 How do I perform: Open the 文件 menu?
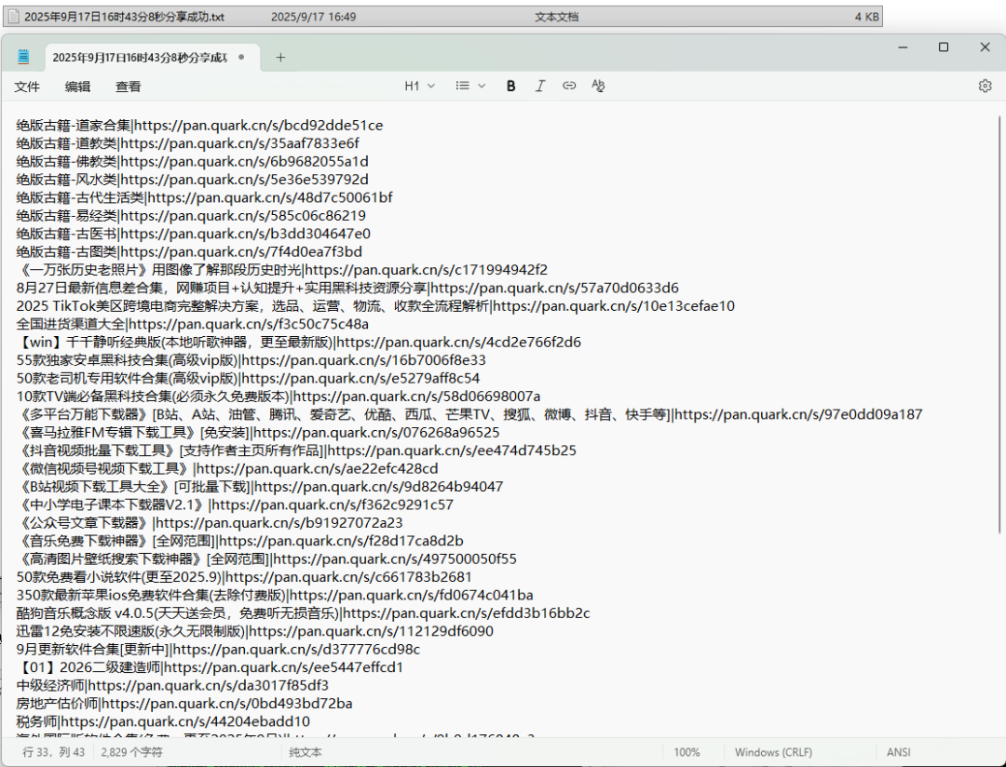(27, 87)
